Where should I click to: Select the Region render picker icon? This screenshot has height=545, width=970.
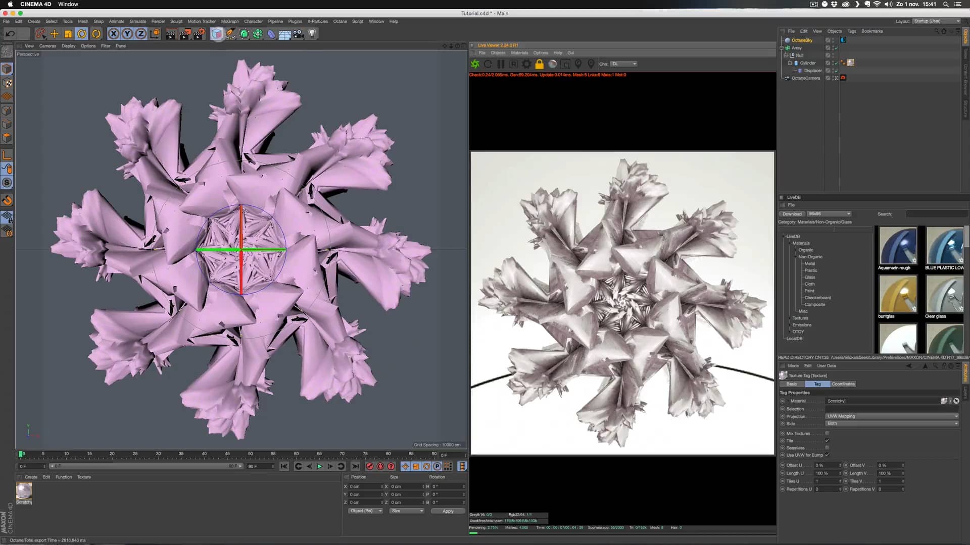click(x=513, y=64)
